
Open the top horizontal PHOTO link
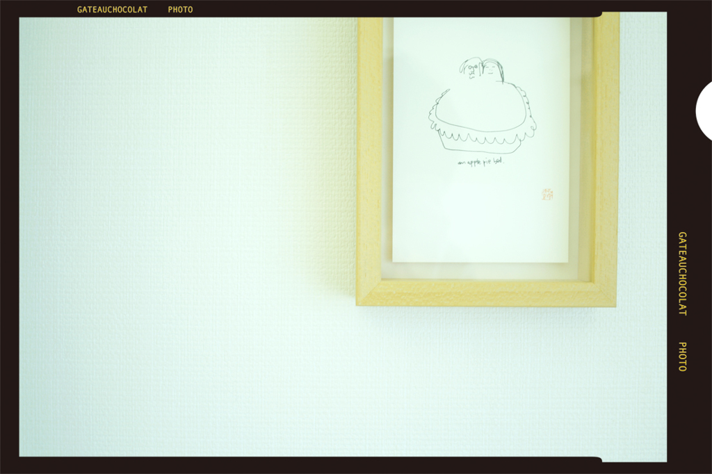[180, 10]
